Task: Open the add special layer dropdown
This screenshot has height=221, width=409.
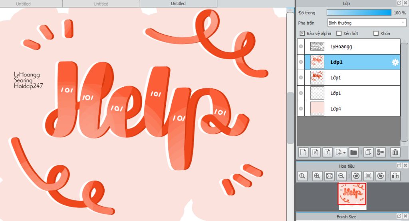Action: (341, 153)
